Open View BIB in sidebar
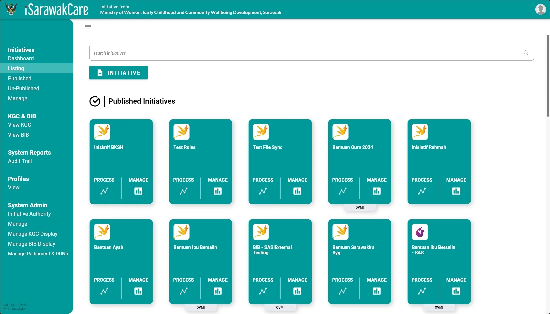 (x=18, y=135)
